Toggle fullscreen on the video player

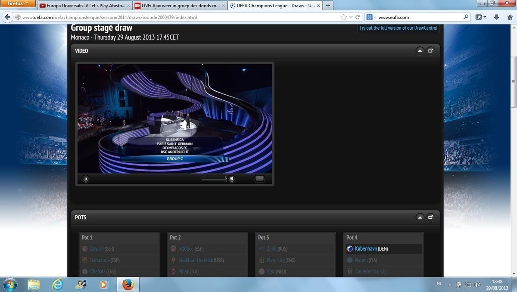pyautogui.click(x=259, y=179)
